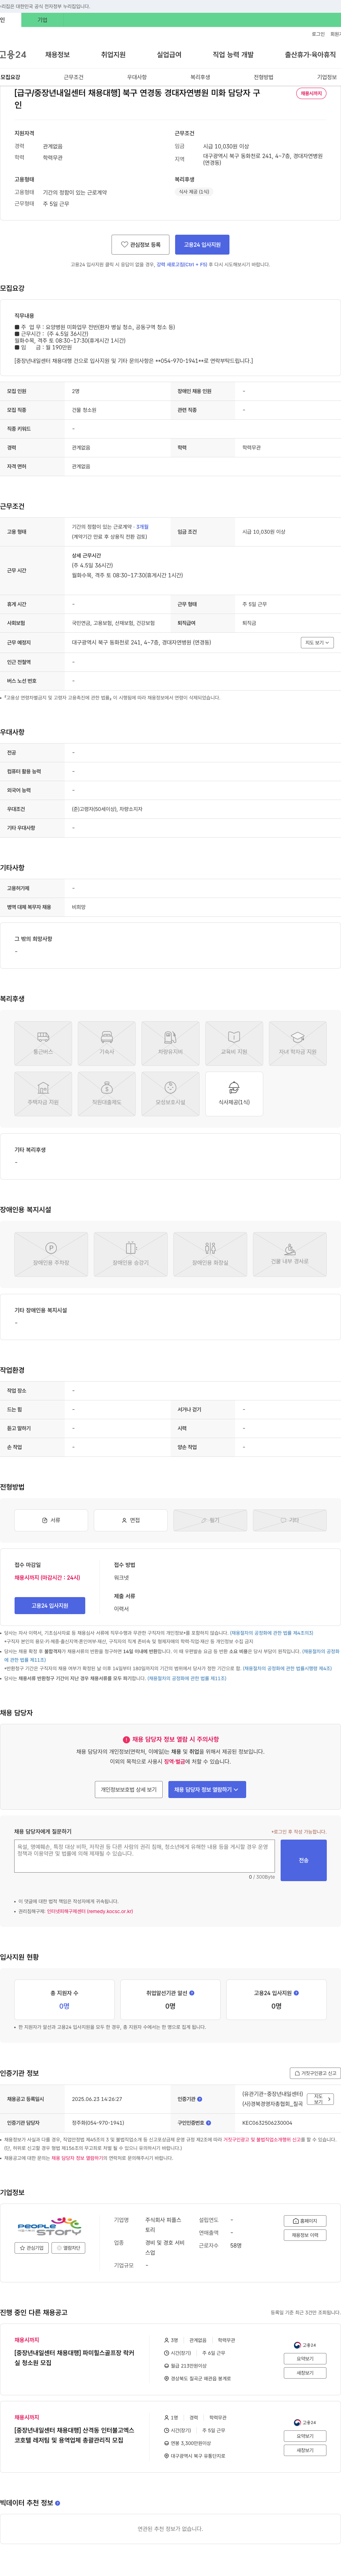Click the 교육비 지원 benefit icon
Image resolution: width=341 pixels, height=2576 pixels.
[234, 1043]
